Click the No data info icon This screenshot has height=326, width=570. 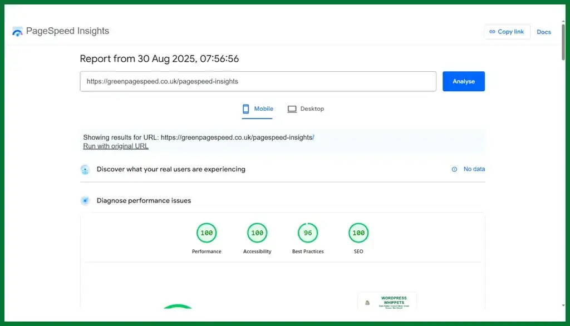pyautogui.click(x=454, y=169)
